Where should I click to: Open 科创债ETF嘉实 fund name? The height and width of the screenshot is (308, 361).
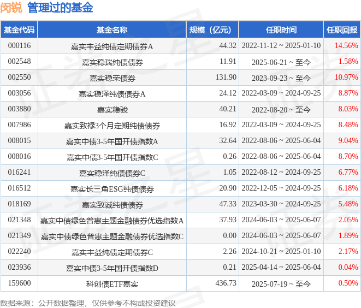[x=112, y=284]
